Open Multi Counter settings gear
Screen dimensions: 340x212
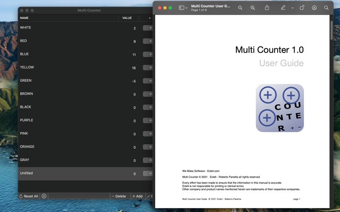tap(44, 196)
